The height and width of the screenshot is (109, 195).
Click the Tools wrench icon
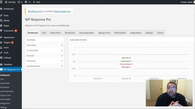coord(1,52)
